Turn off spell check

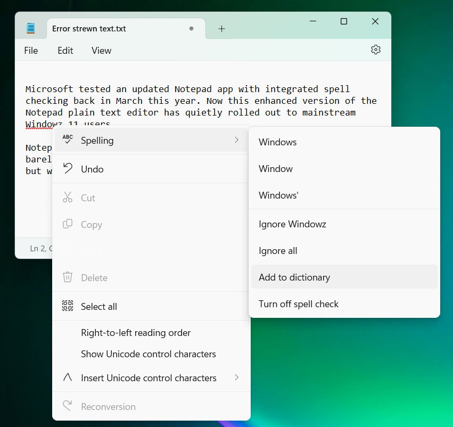click(299, 303)
